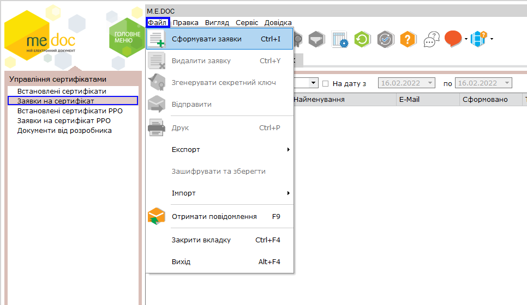The height and width of the screenshot is (305, 527).
Task: Expand the Імпорт submenu
Action: pos(220,193)
